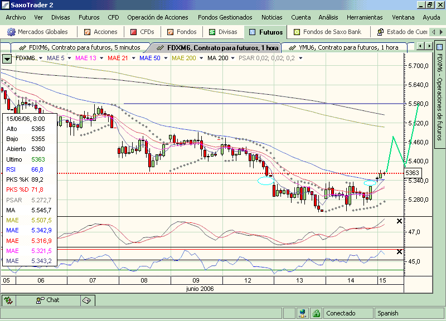This screenshot has height=321, width=446.
Task: Click the PSAR 5.272,7 value row
Action: tap(30, 200)
